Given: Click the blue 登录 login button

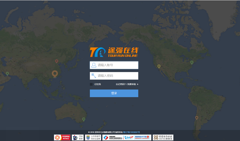Looking at the screenshot, I should pyautogui.click(x=114, y=93).
